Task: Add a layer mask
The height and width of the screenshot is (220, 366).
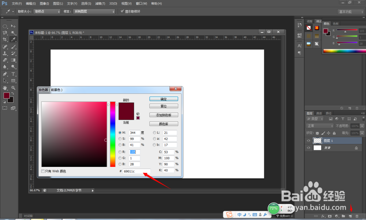Action: (x=330, y=216)
